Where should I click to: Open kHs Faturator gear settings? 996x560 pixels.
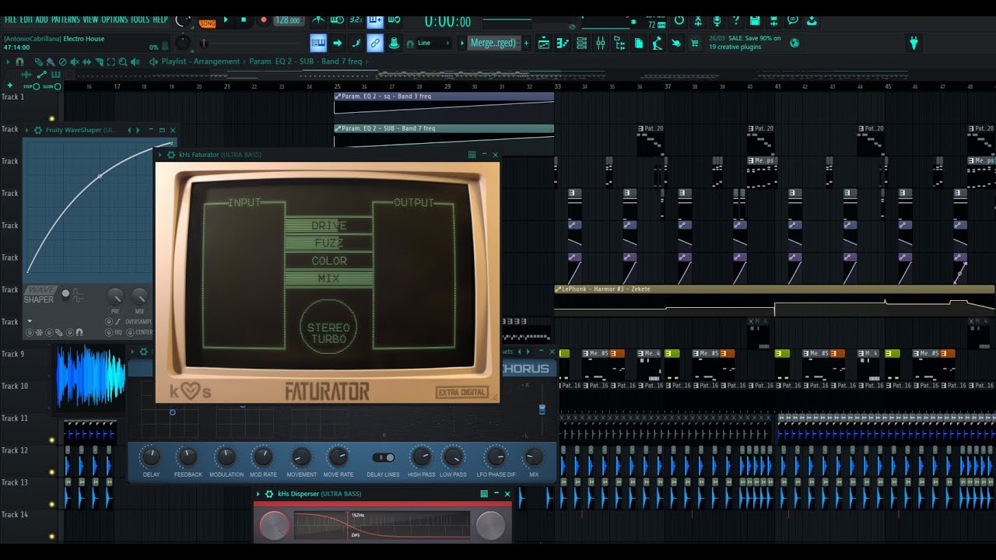point(172,155)
